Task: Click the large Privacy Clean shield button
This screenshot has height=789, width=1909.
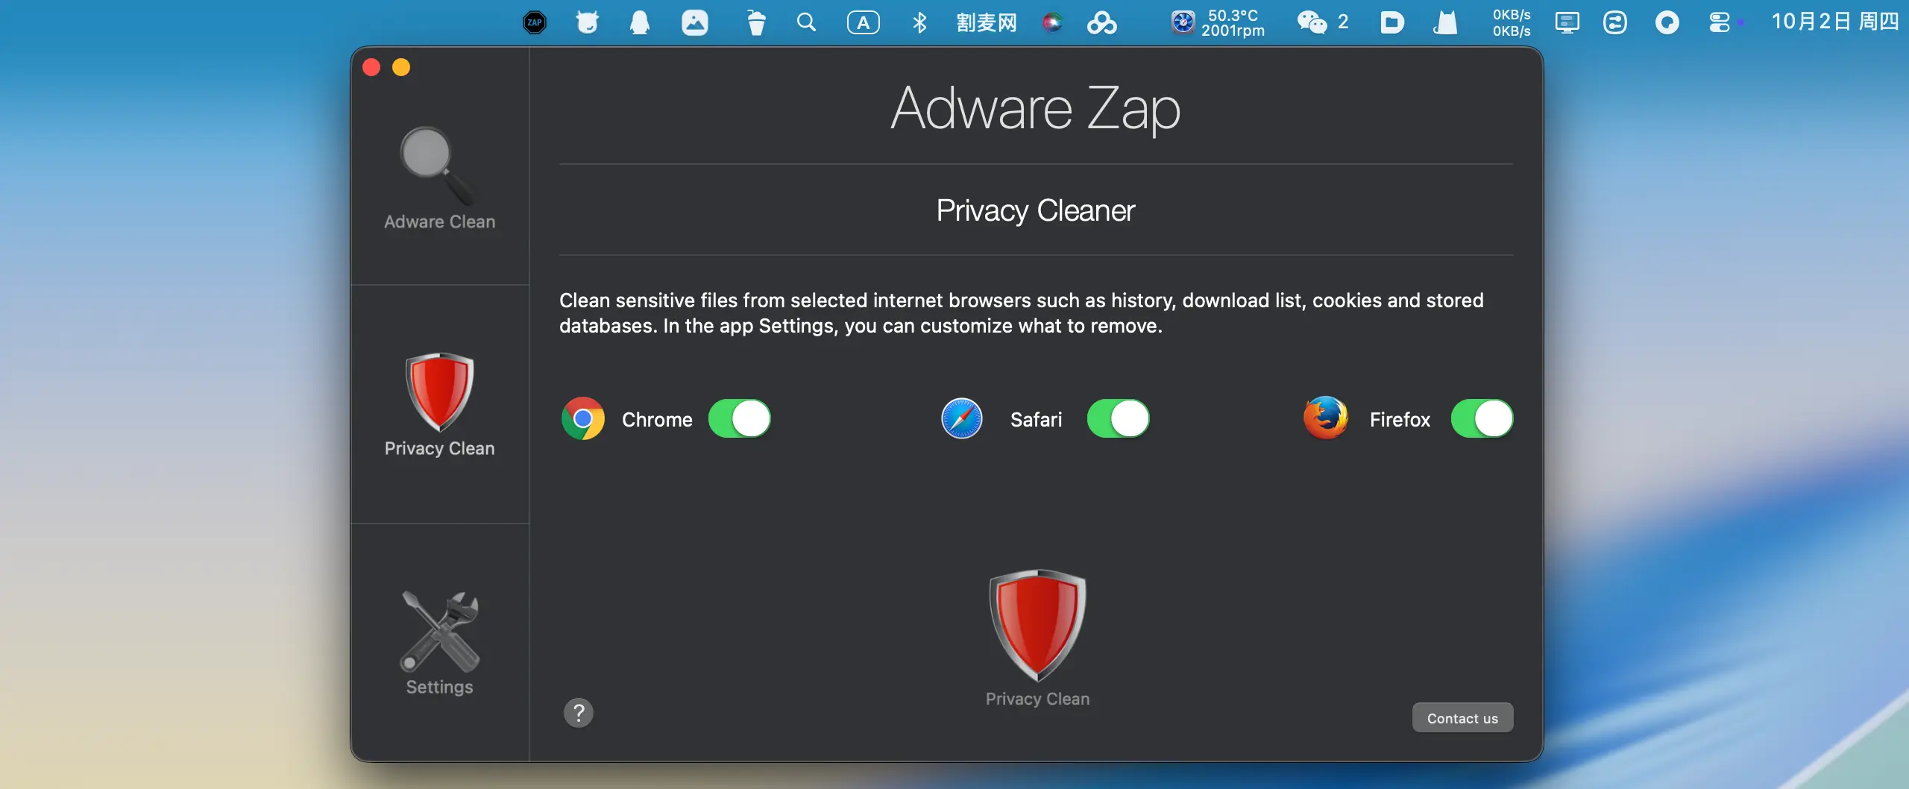Action: pos(1037,626)
